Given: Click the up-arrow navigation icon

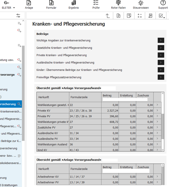Looking at the screenshot, I should [108, 16].
